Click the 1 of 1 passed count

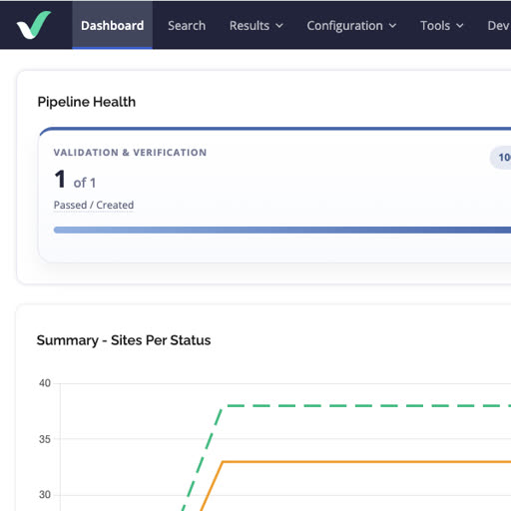pyautogui.click(x=75, y=180)
